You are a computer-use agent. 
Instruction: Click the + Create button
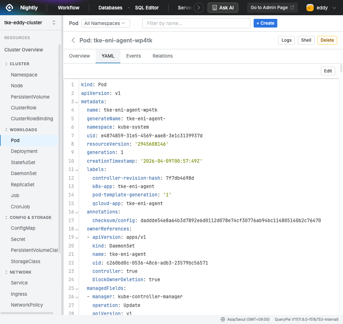point(265,23)
